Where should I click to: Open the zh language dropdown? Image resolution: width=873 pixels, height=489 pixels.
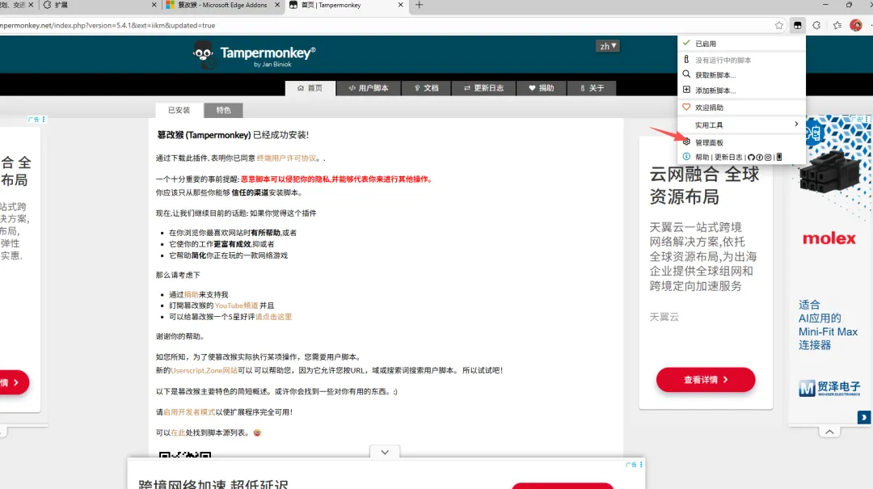[607, 46]
